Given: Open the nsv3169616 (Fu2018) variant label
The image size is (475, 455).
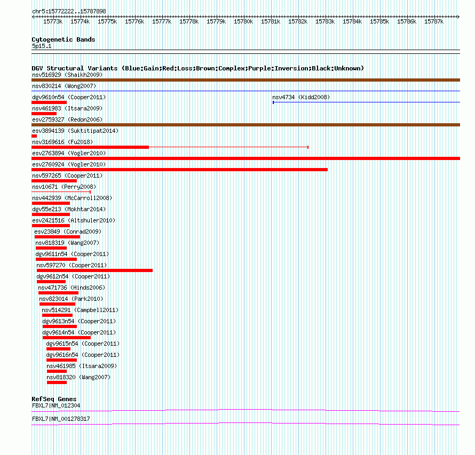Looking at the screenshot, I should pyautogui.click(x=62, y=142).
